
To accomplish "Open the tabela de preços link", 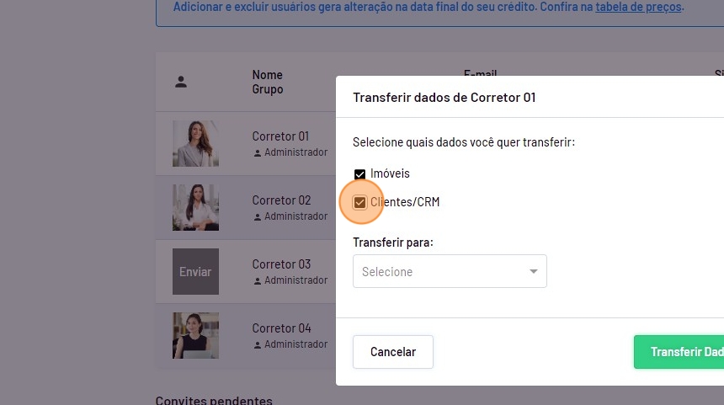I will 638,7.
